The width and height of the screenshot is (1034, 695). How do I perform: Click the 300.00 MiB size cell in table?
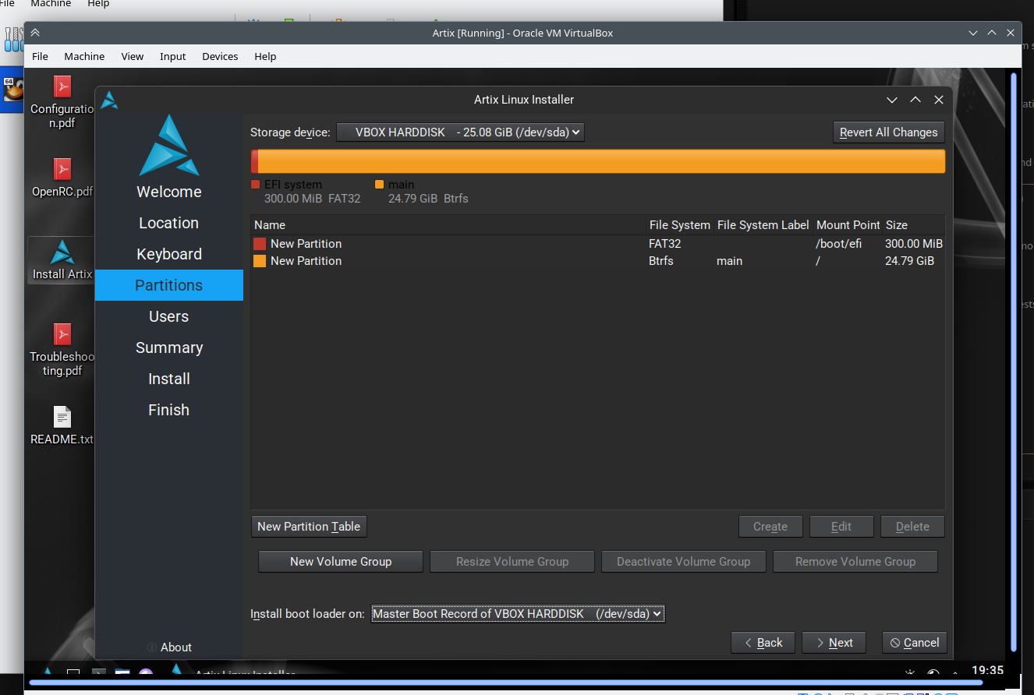(x=914, y=244)
